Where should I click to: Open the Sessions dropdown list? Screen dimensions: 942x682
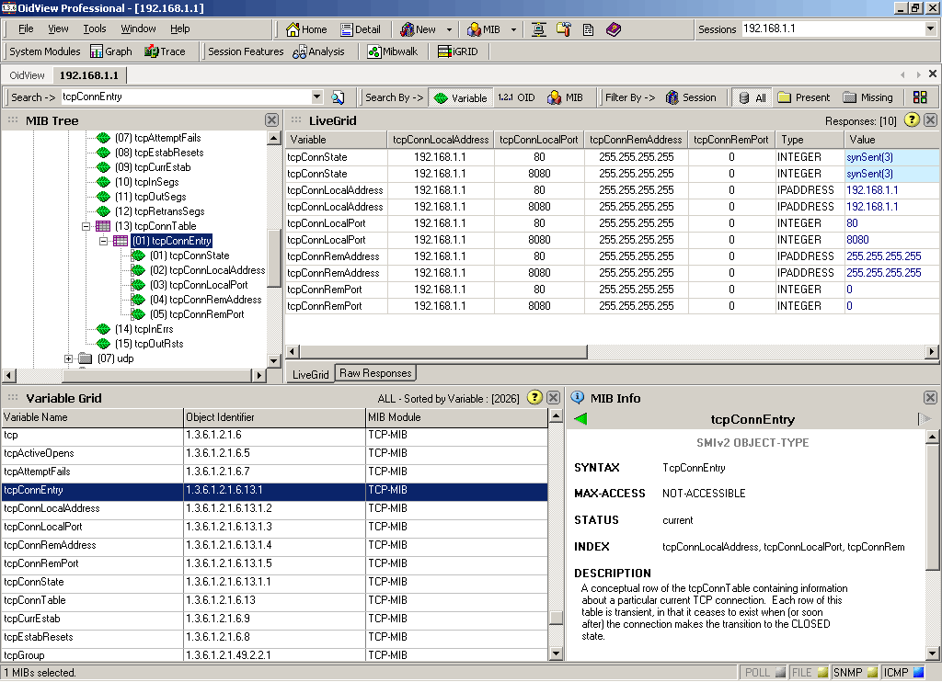[x=930, y=29]
